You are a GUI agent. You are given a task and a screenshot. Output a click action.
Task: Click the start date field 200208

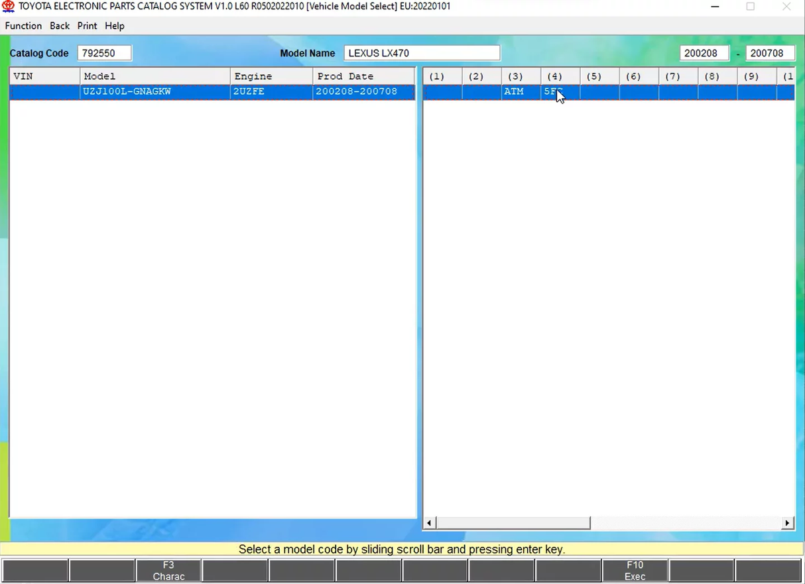[704, 53]
